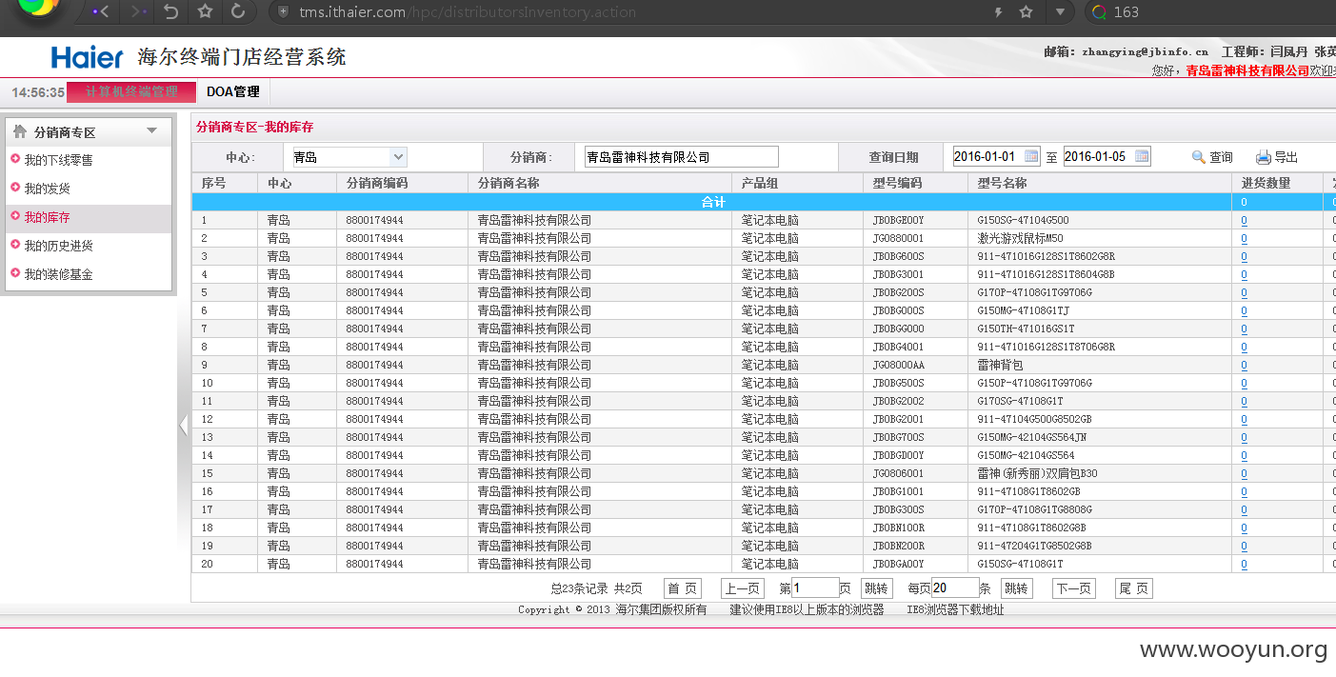Open 我的历史进货 in sidebar
The image size is (1336, 677).
[x=58, y=246]
